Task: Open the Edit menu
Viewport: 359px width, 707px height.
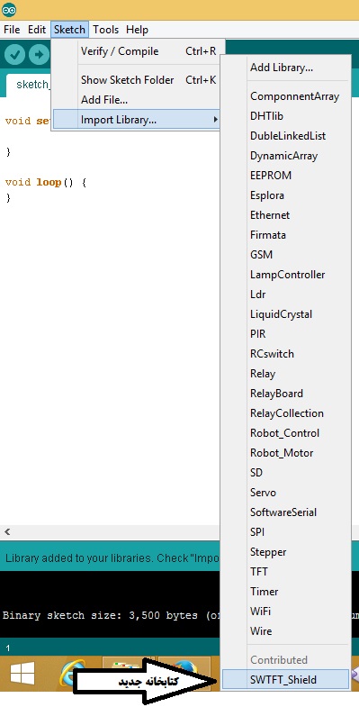Action: pos(37,30)
